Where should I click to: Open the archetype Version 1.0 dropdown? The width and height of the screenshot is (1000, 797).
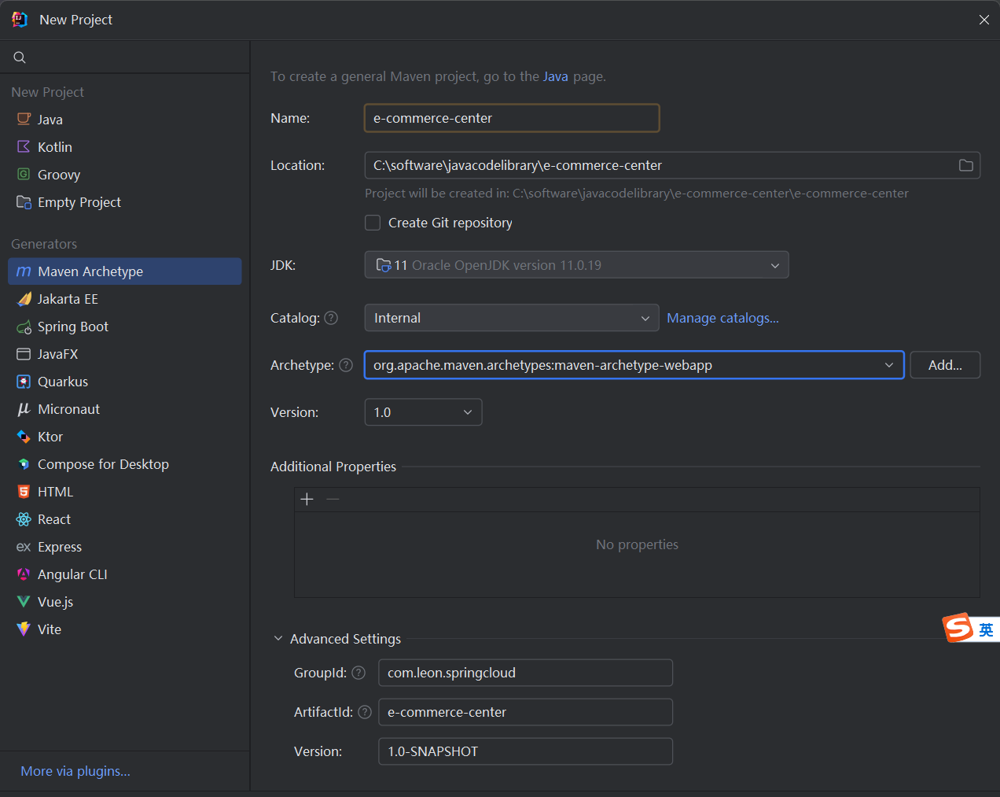467,412
